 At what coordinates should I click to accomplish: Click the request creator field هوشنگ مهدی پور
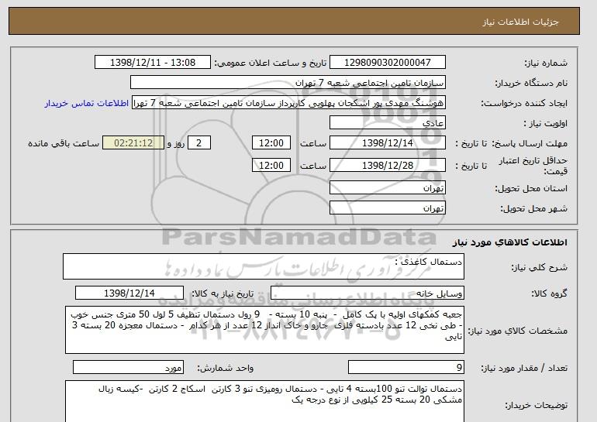[288, 103]
